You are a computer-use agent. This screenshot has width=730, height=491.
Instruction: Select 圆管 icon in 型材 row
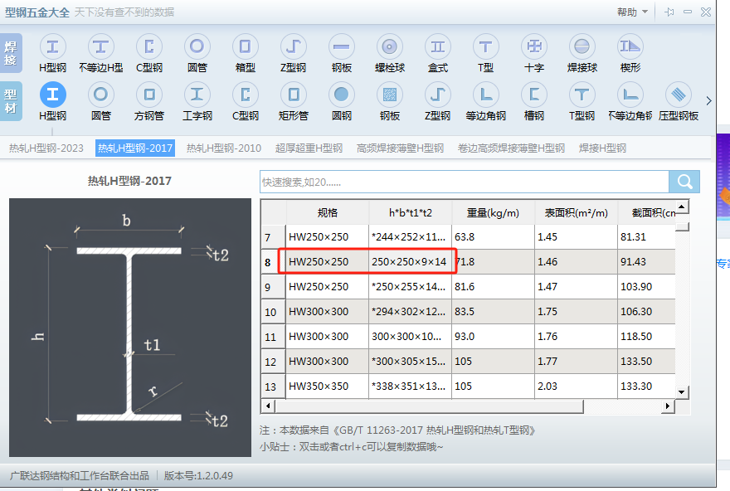pos(100,95)
